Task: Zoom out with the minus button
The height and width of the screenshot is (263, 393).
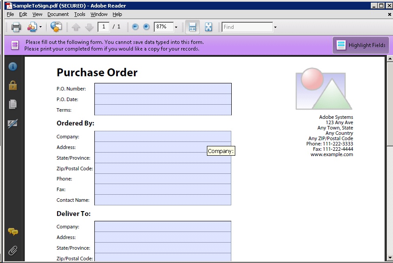Action: [x=135, y=27]
